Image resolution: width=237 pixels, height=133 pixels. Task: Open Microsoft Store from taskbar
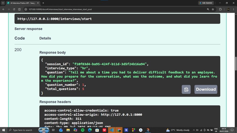pos(97,130)
